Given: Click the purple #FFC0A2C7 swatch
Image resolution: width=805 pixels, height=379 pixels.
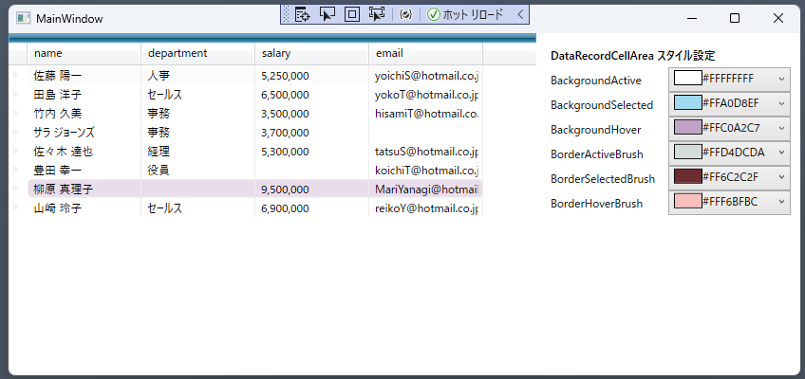Looking at the screenshot, I should click(x=688, y=128).
